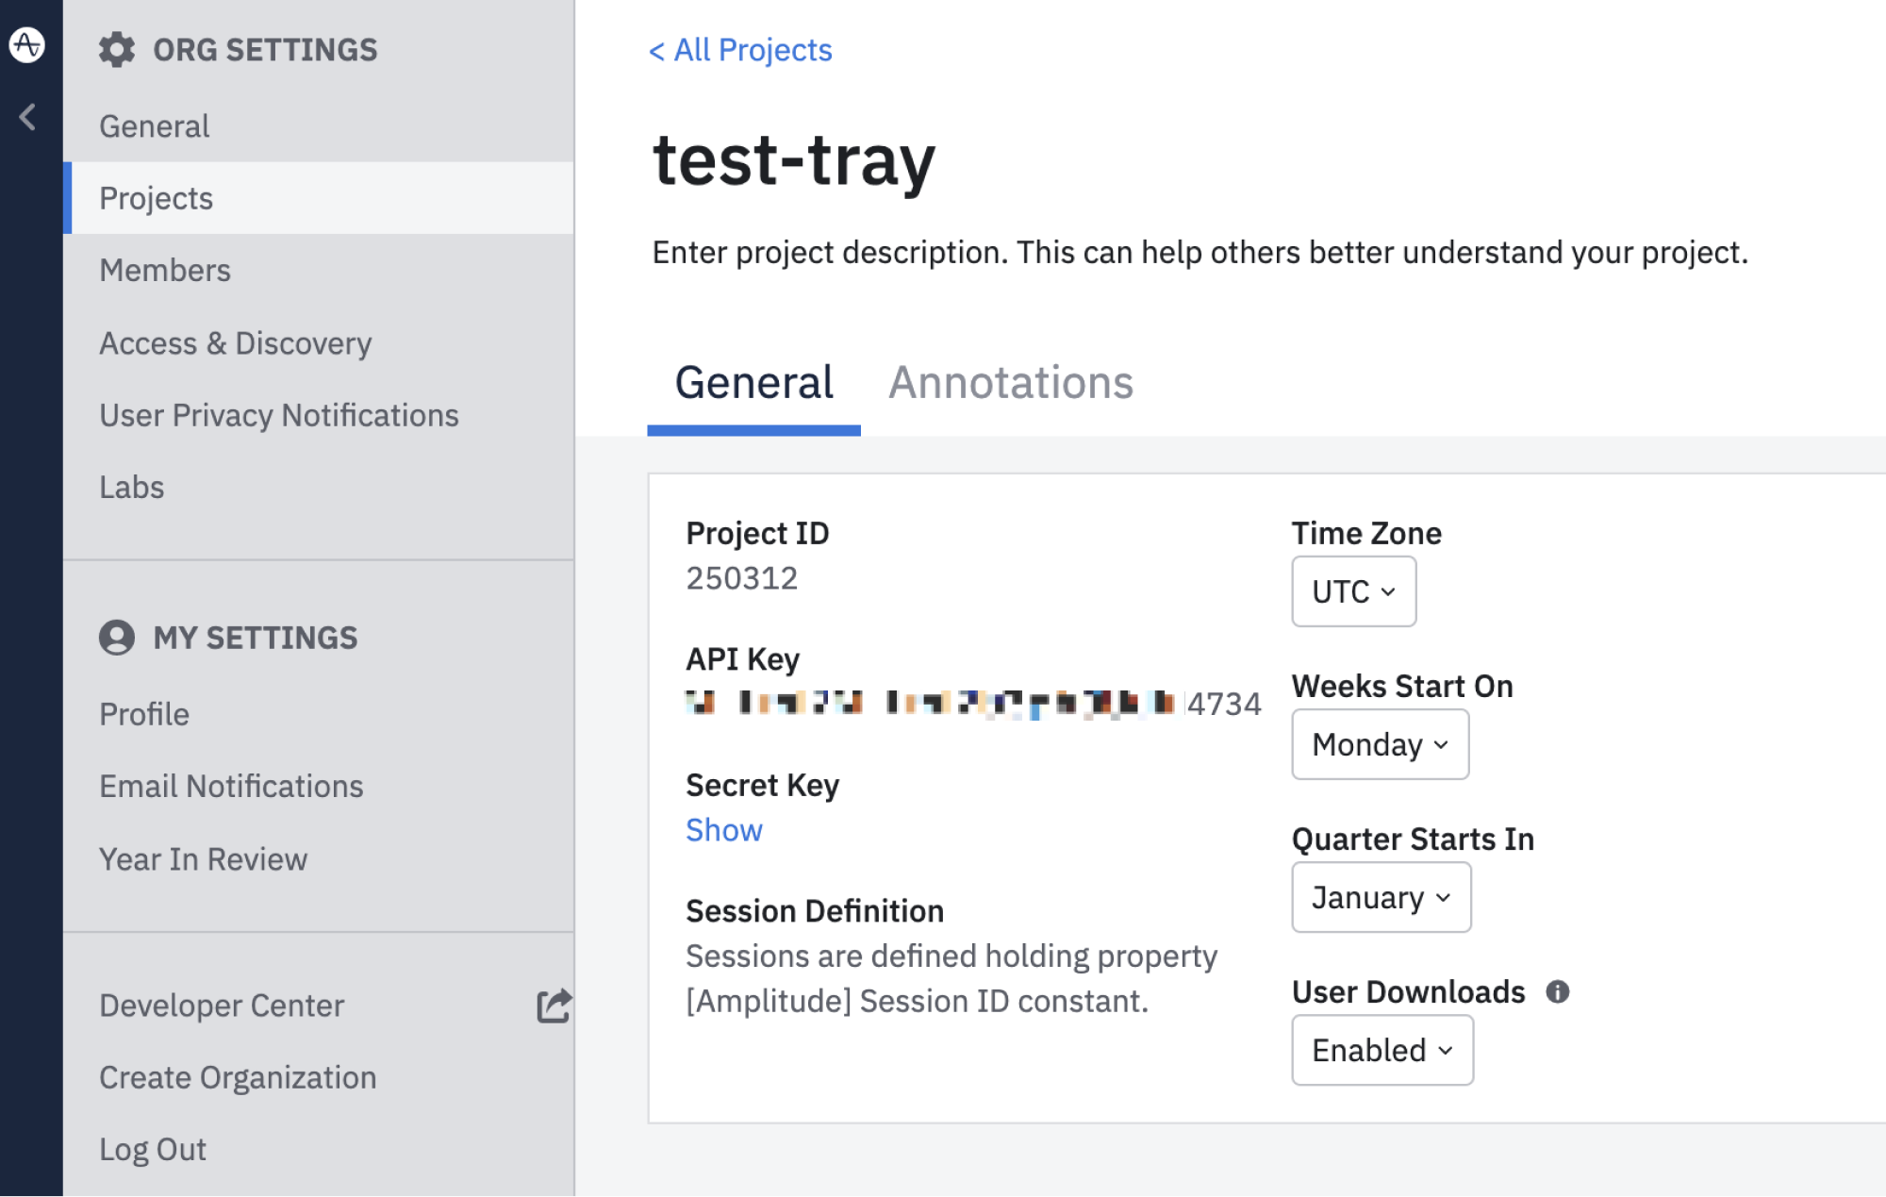
Task: Open Email Notifications settings
Action: 231,786
